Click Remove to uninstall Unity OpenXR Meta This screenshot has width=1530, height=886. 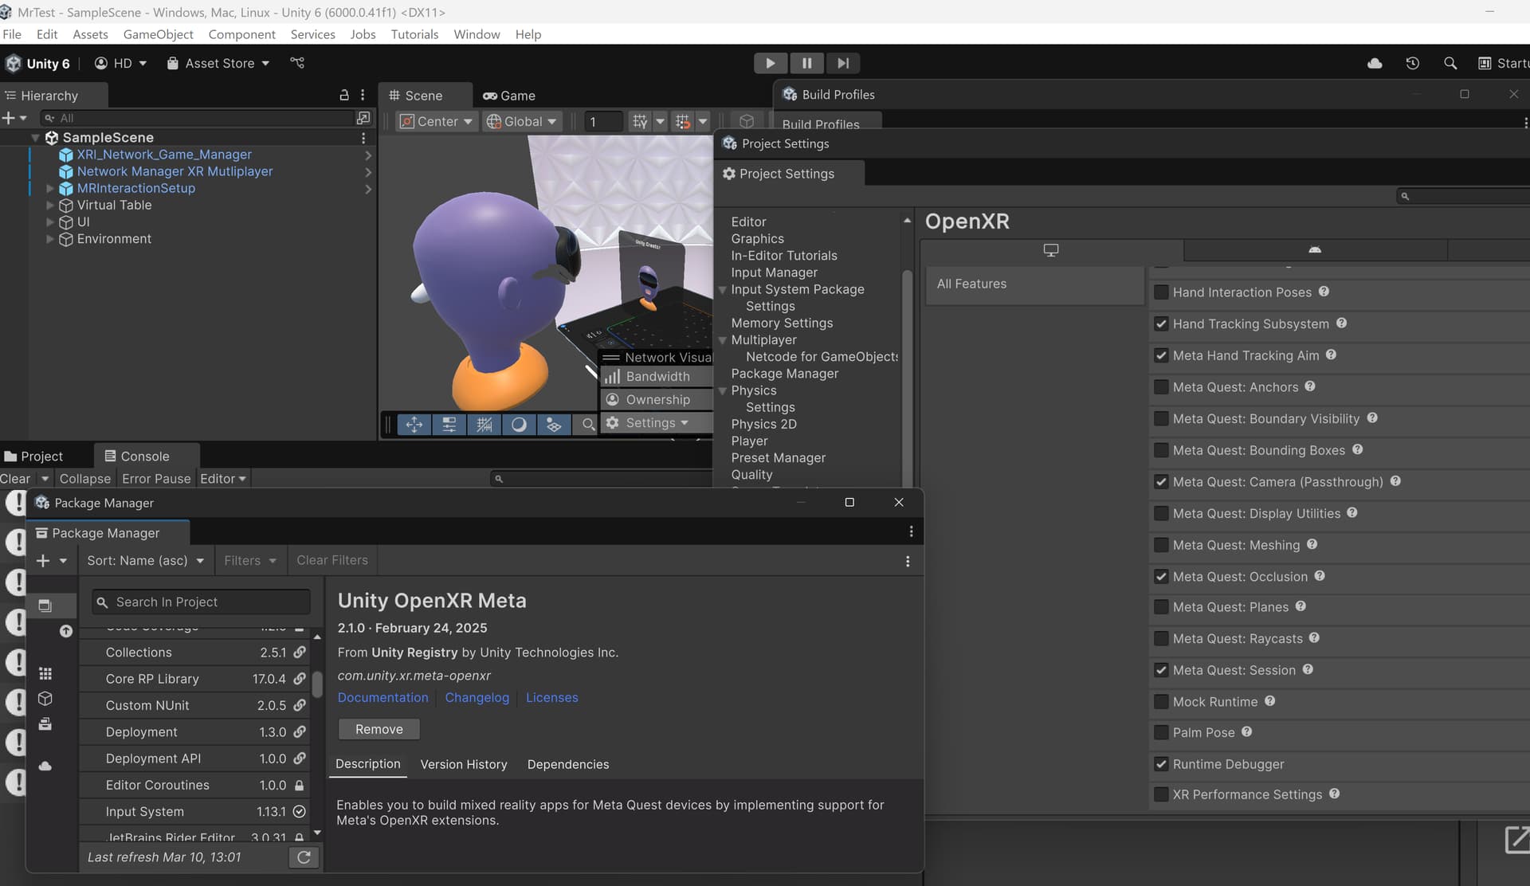point(379,729)
